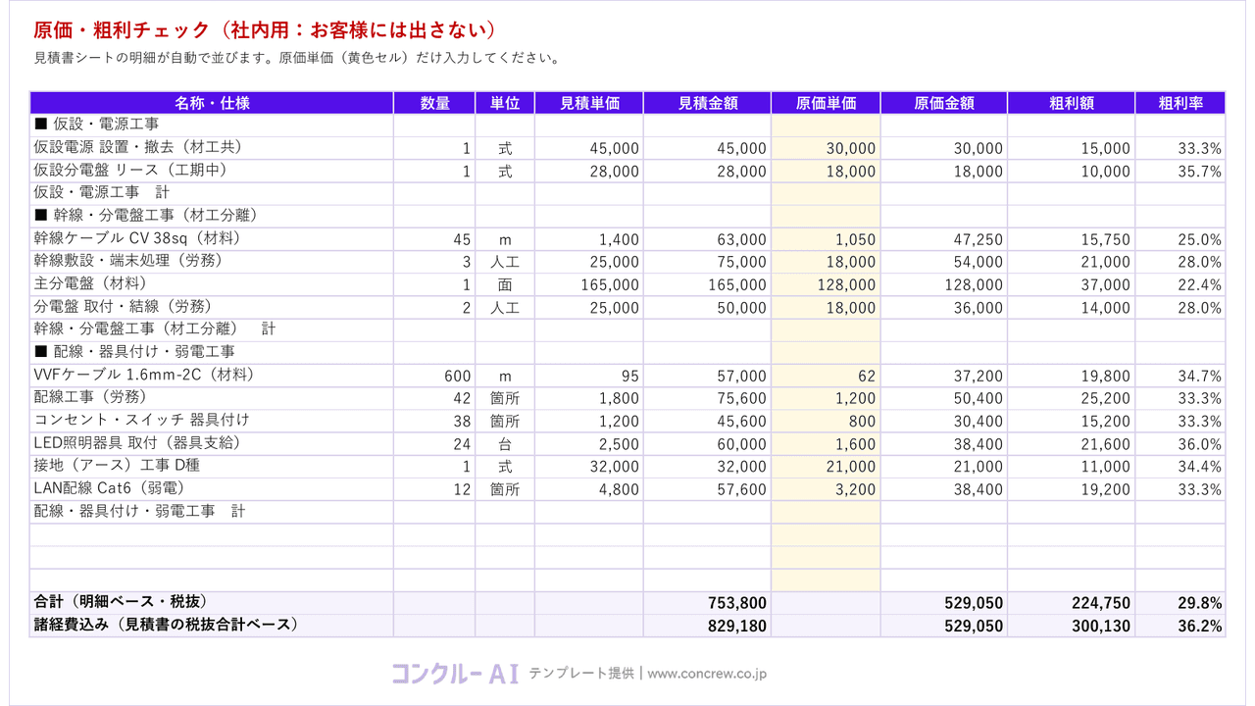
Task: Click the margin with expenses 36.2%
Action: click(x=1199, y=626)
